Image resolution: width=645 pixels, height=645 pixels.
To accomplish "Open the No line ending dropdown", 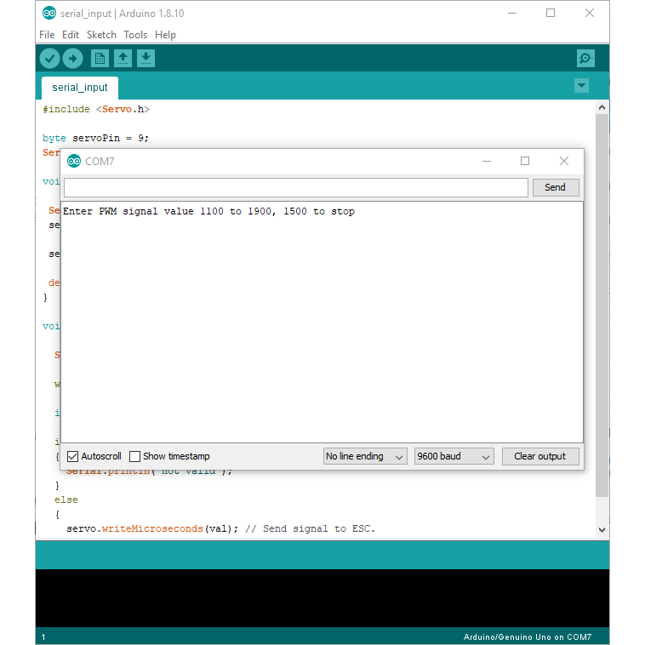I will pos(365,456).
